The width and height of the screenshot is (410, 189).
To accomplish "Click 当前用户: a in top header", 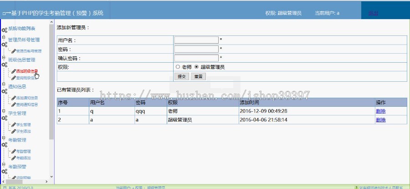I will coord(327,13).
